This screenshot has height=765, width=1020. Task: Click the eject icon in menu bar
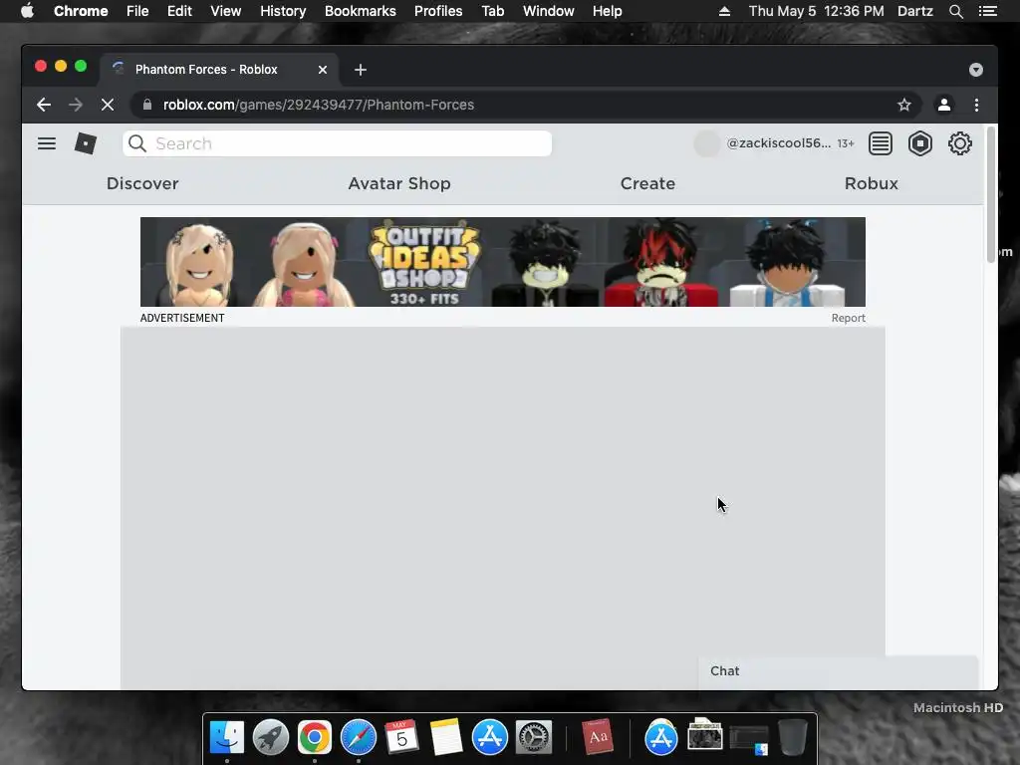pyautogui.click(x=724, y=11)
